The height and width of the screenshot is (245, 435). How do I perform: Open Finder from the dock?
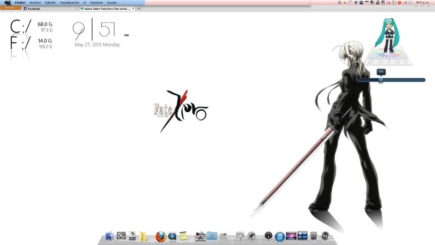pos(110,236)
